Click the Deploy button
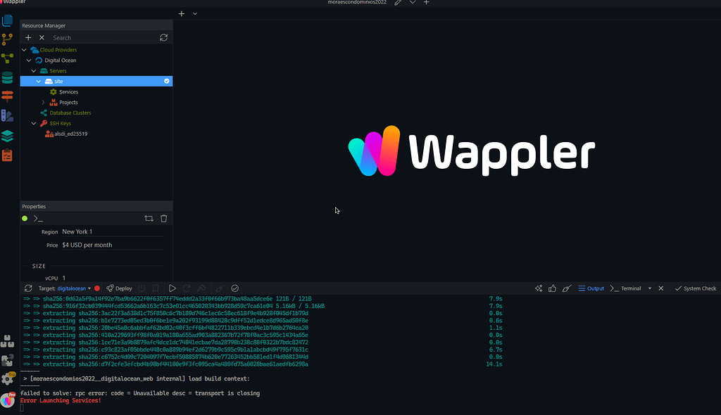The height and width of the screenshot is (415, 721). click(119, 288)
